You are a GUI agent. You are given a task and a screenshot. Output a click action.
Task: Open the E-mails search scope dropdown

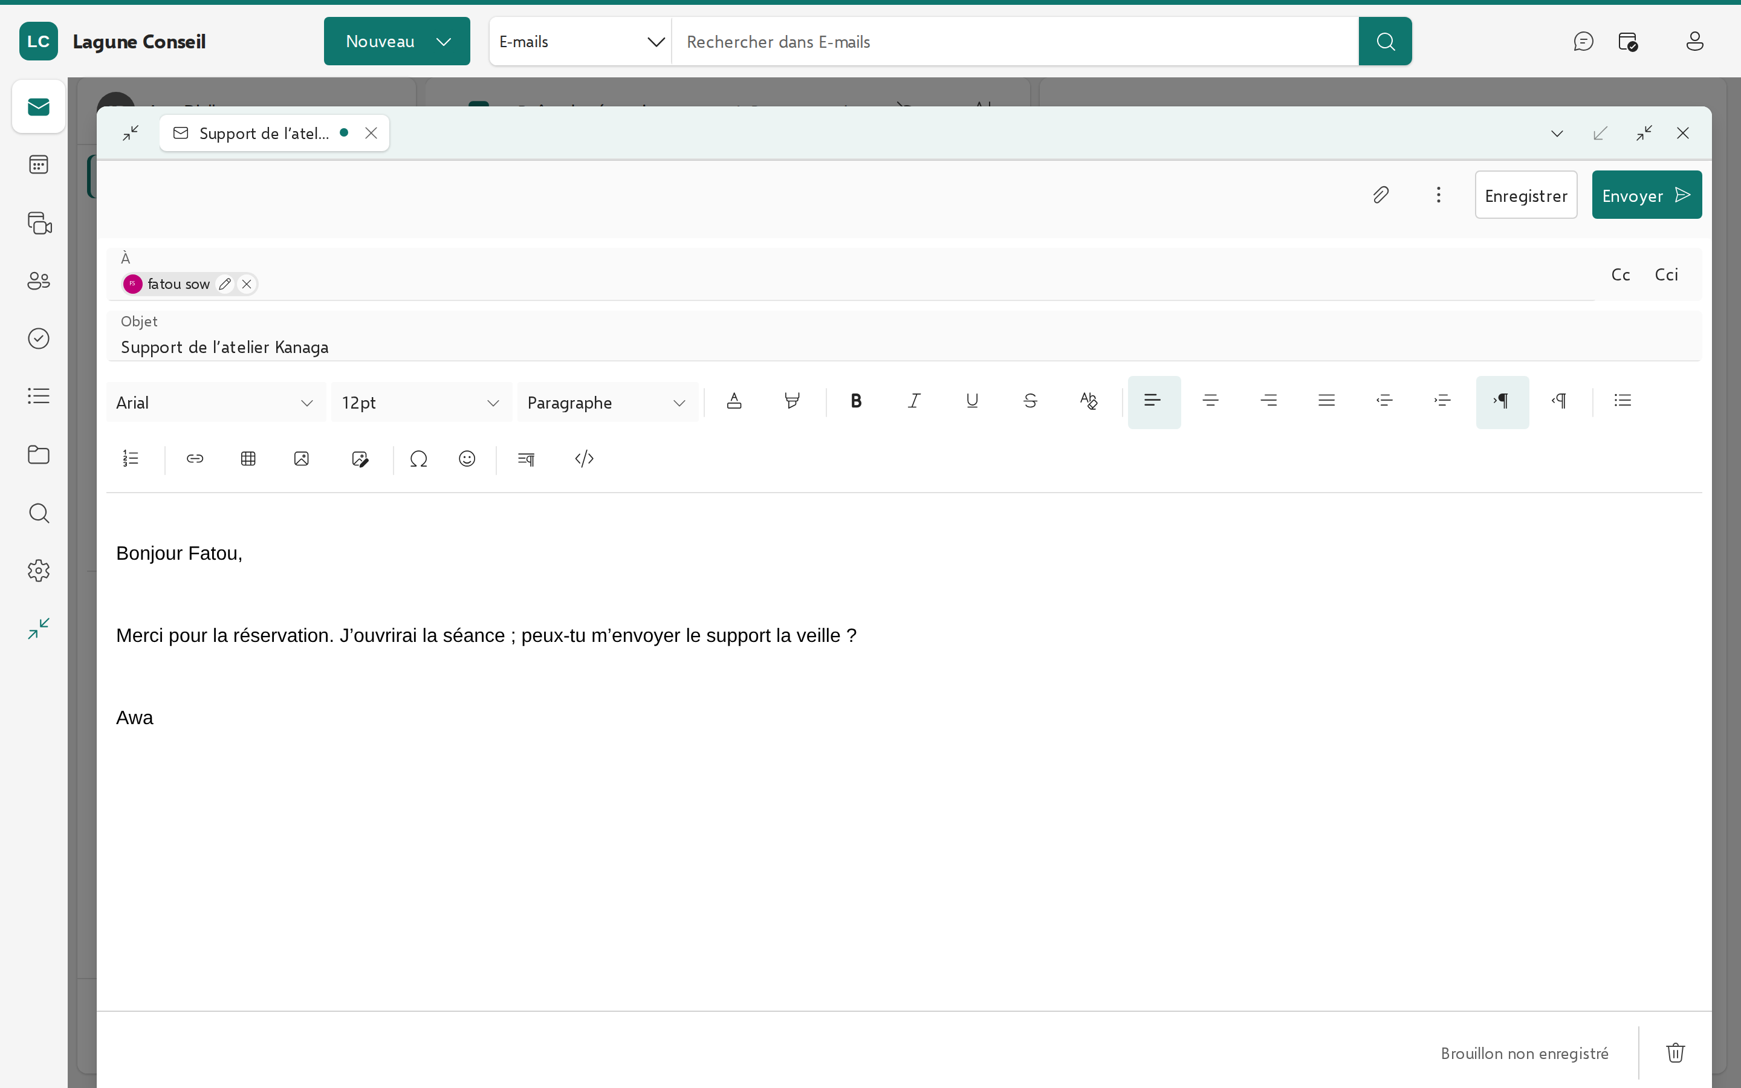tap(580, 42)
